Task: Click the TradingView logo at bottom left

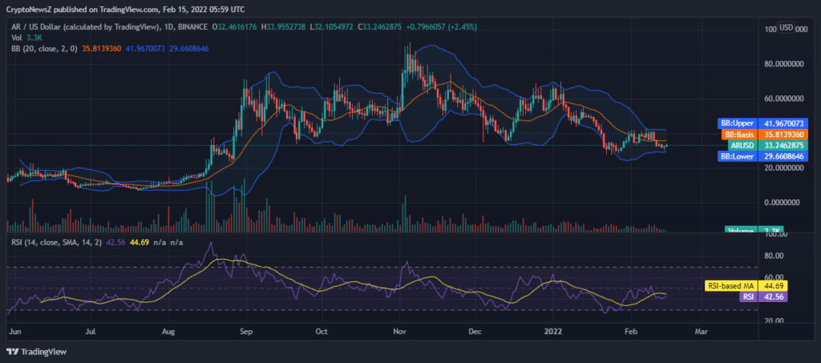Action: click(36, 352)
